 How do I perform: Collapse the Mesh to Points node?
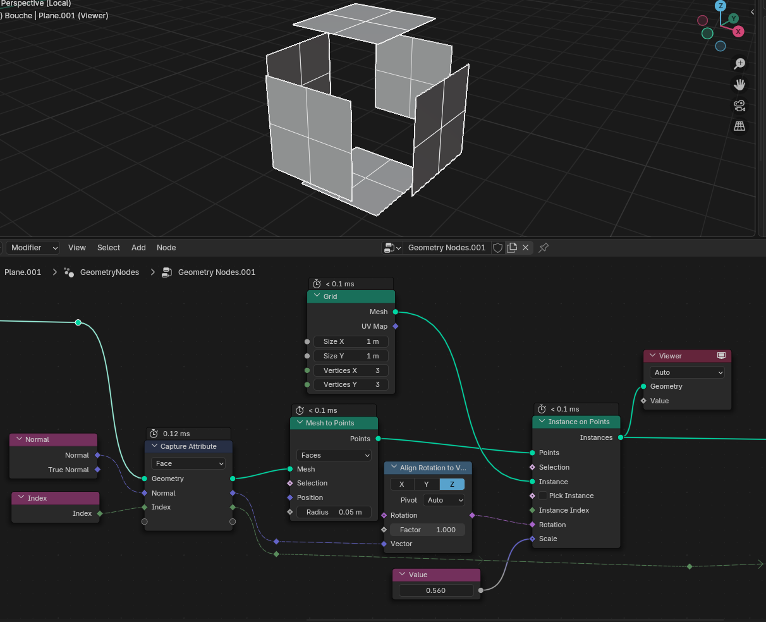(300, 423)
